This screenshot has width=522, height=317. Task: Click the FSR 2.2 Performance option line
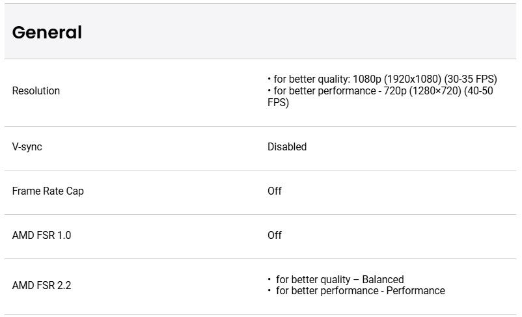pyautogui.click(x=356, y=291)
